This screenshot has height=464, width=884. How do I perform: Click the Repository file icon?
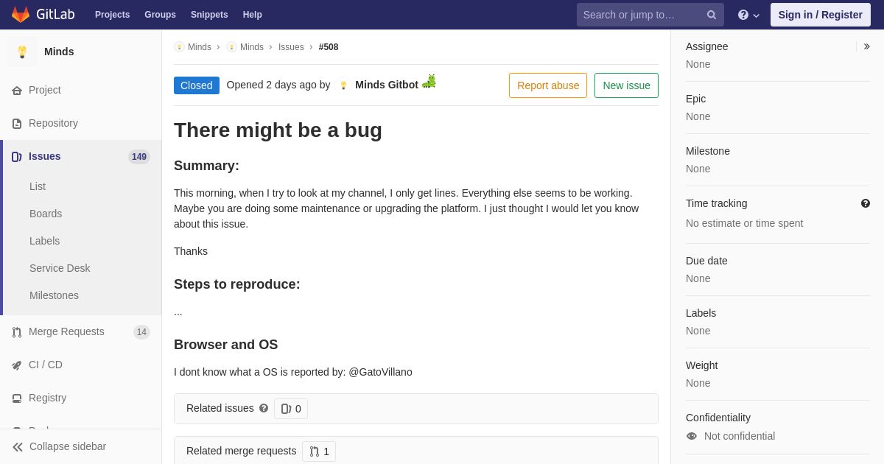click(x=17, y=124)
